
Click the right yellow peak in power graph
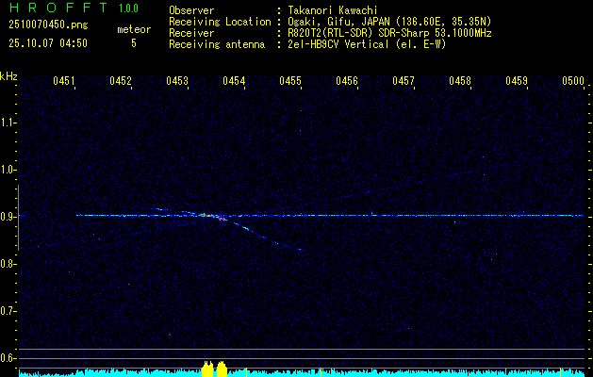(x=222, y=369)
